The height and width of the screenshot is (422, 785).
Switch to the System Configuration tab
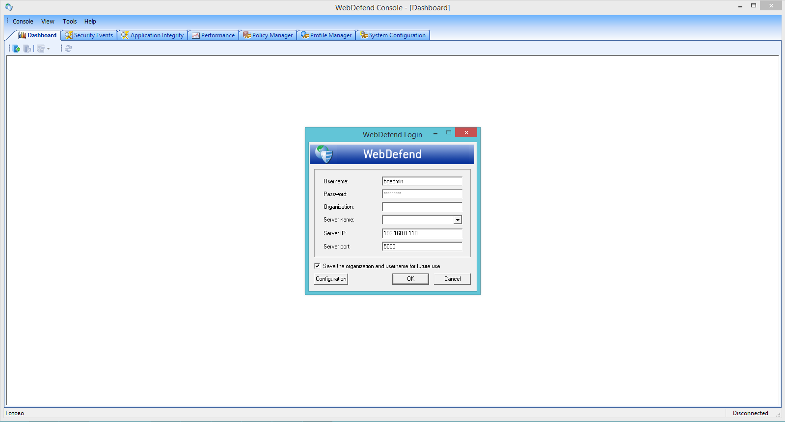click(393, 35)
